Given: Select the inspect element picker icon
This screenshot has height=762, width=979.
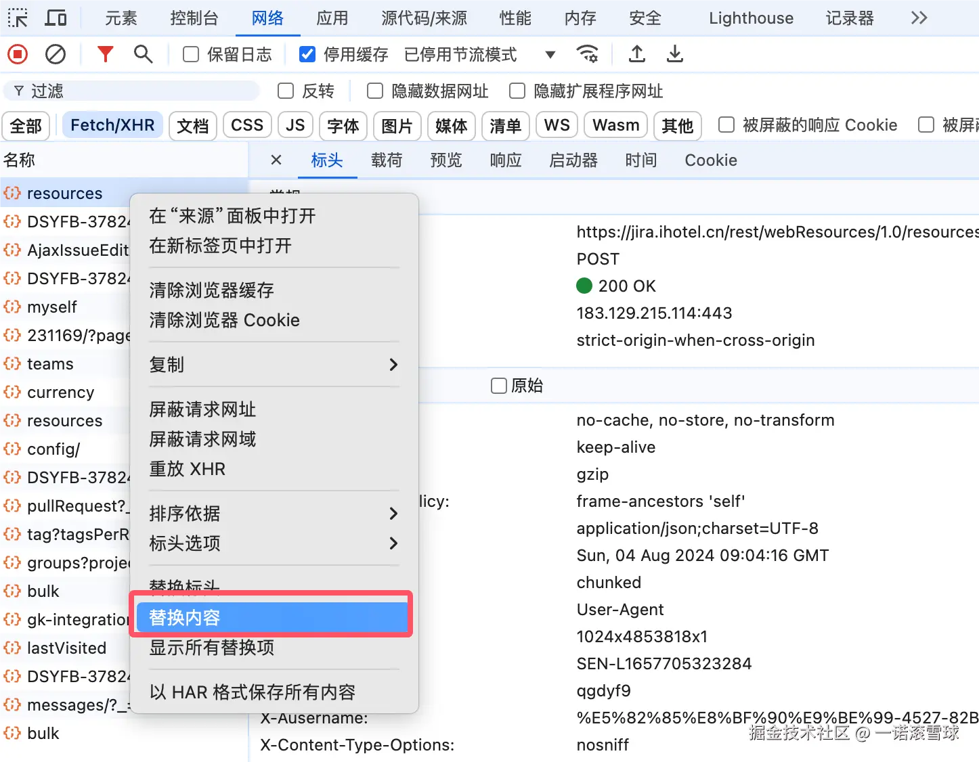Looking at the screenshot, I should 18,18.
